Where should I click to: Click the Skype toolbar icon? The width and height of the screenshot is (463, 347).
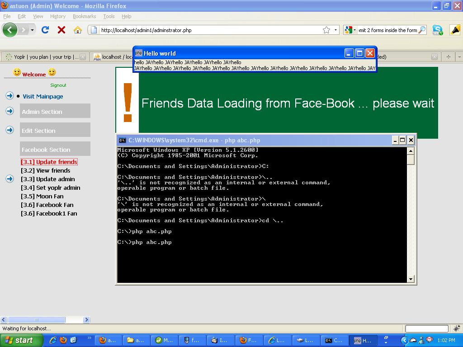pyautogui.click(x=437, y=30)
